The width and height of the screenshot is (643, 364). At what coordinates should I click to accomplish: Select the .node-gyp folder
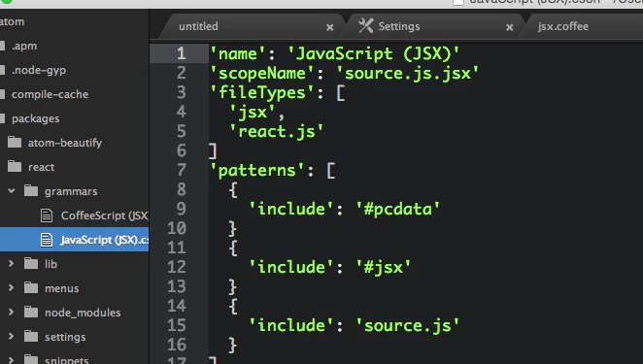39,70
